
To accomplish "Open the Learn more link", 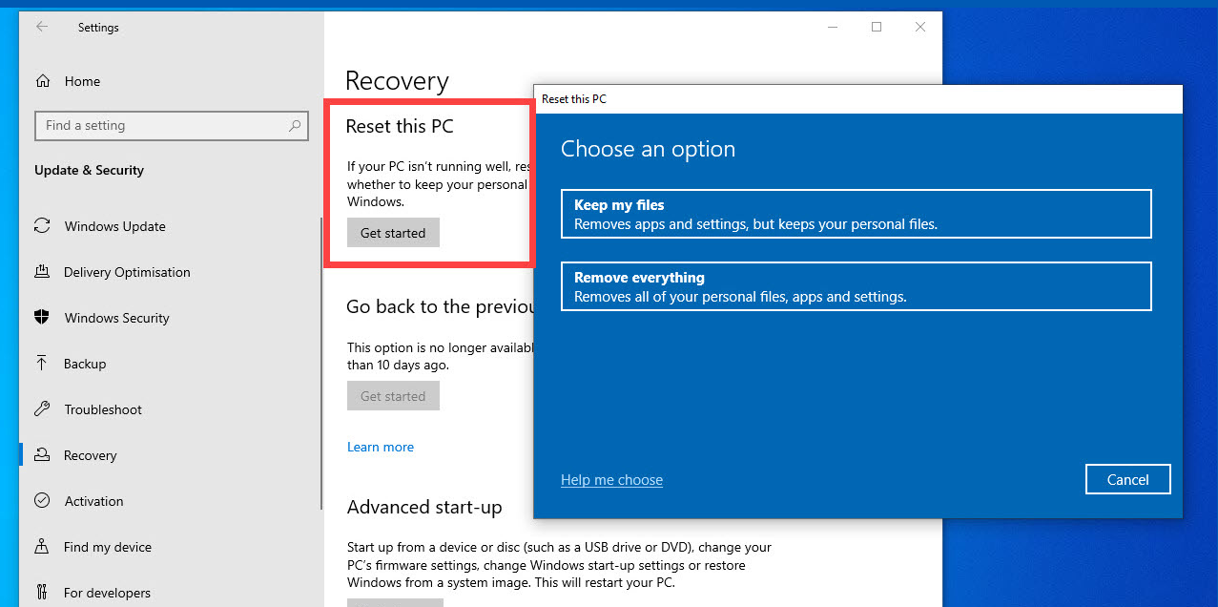I will [381, 447].
